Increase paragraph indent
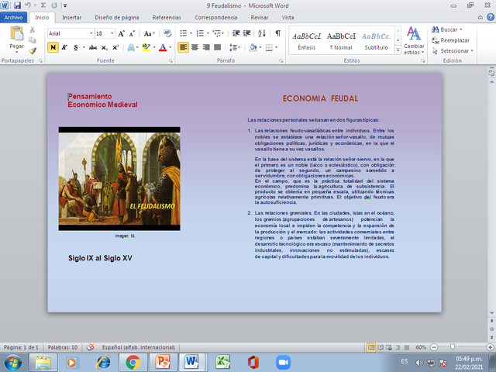Image resolution: width=496 pixels, height=372 pixels. click(x=246, y=33)
